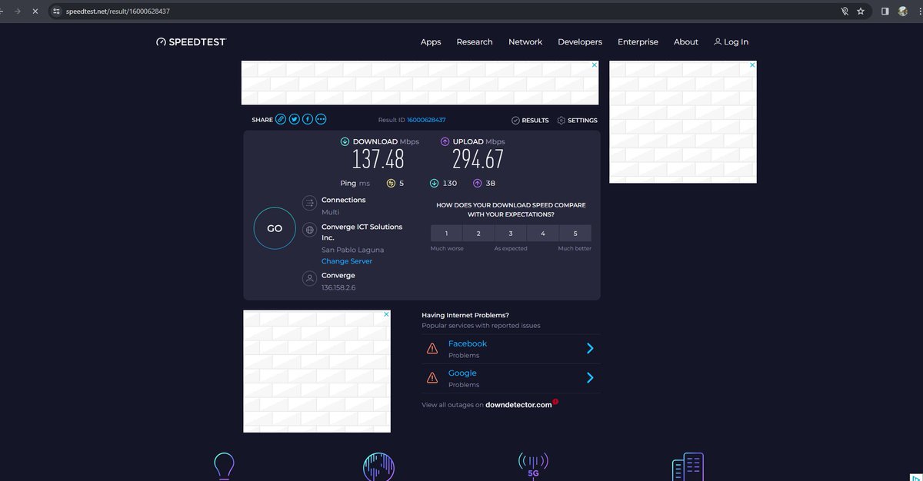Viewport: 923px width, 481px height.
Task: Close the top banner ad
Action: [x=594, y=65]
